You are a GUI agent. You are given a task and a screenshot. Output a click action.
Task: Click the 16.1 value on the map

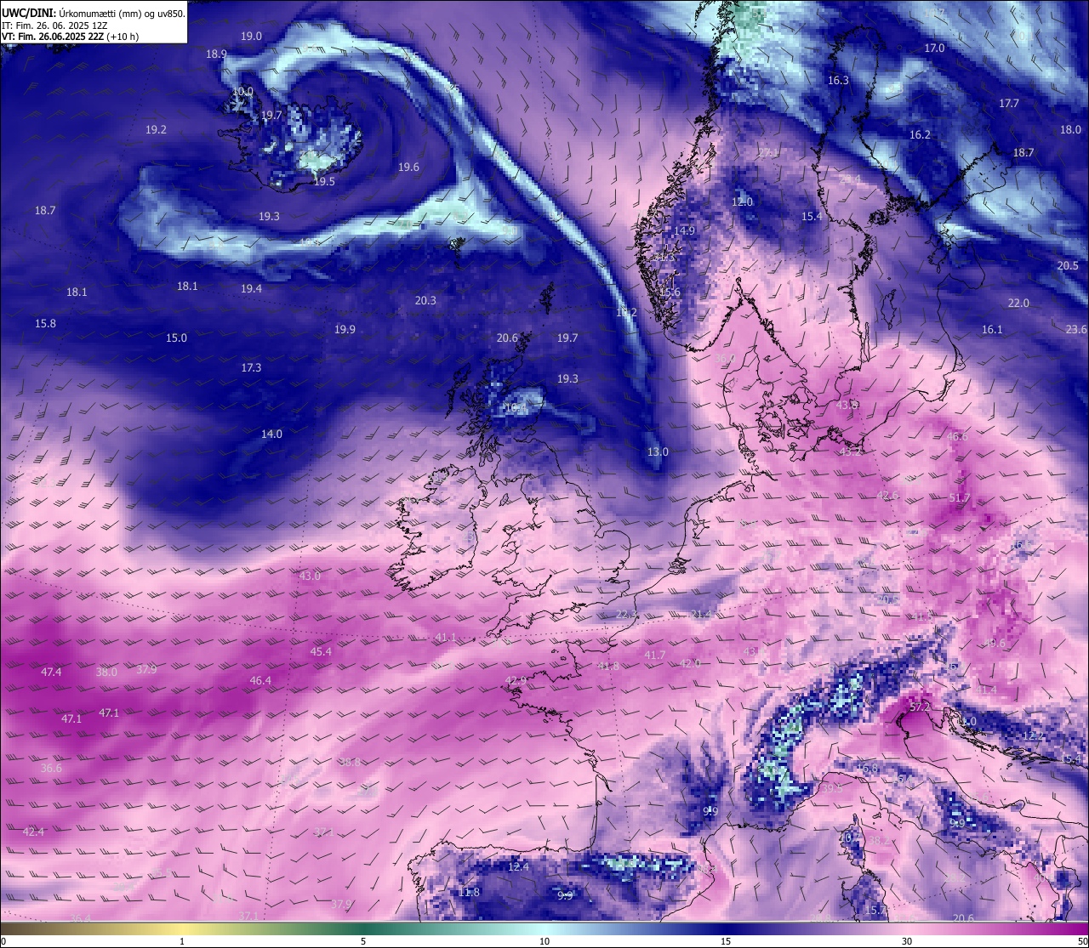point(992,329)
